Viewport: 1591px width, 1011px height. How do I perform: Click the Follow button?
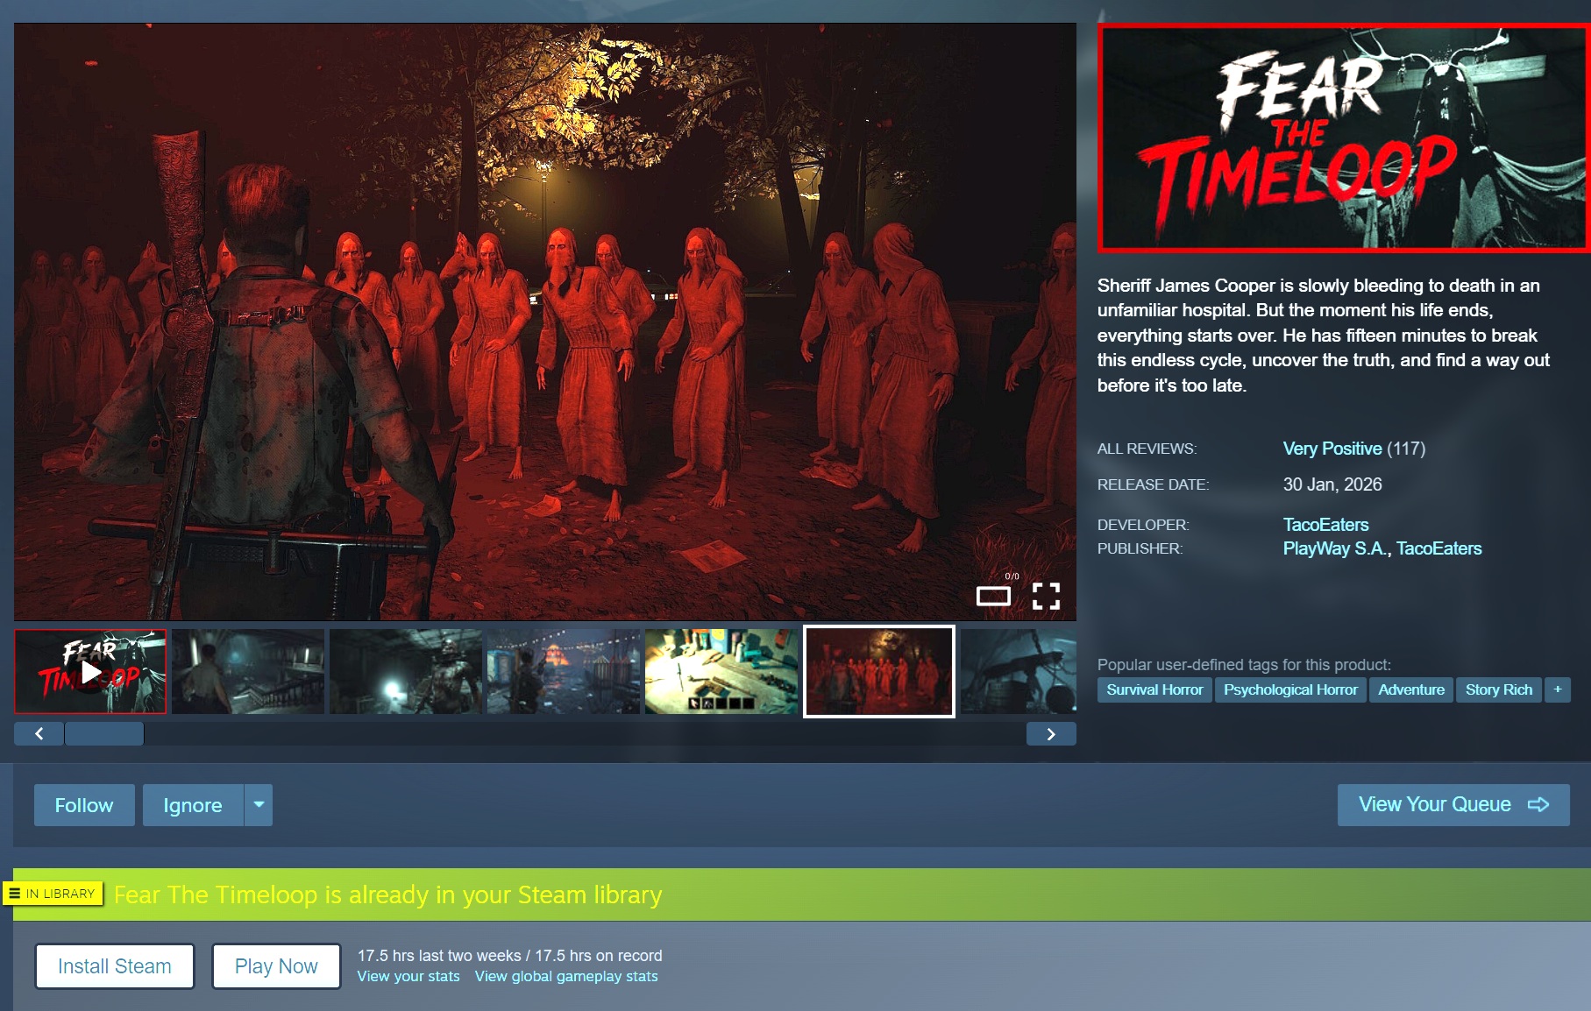click(x=84, y=805)
